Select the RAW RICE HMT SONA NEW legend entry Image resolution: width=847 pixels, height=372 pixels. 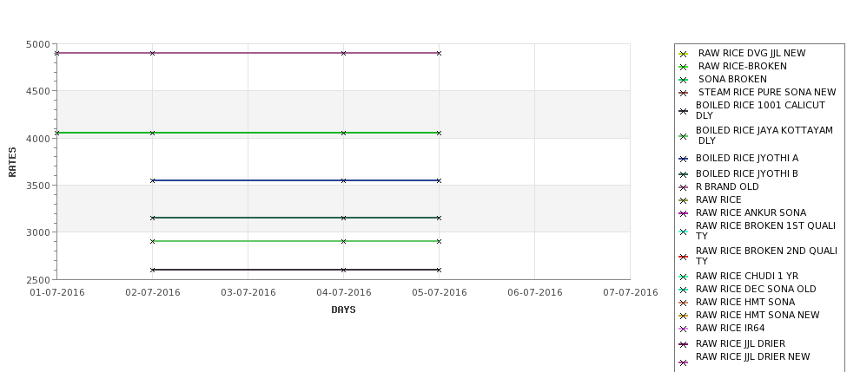[x=758, y=315]
